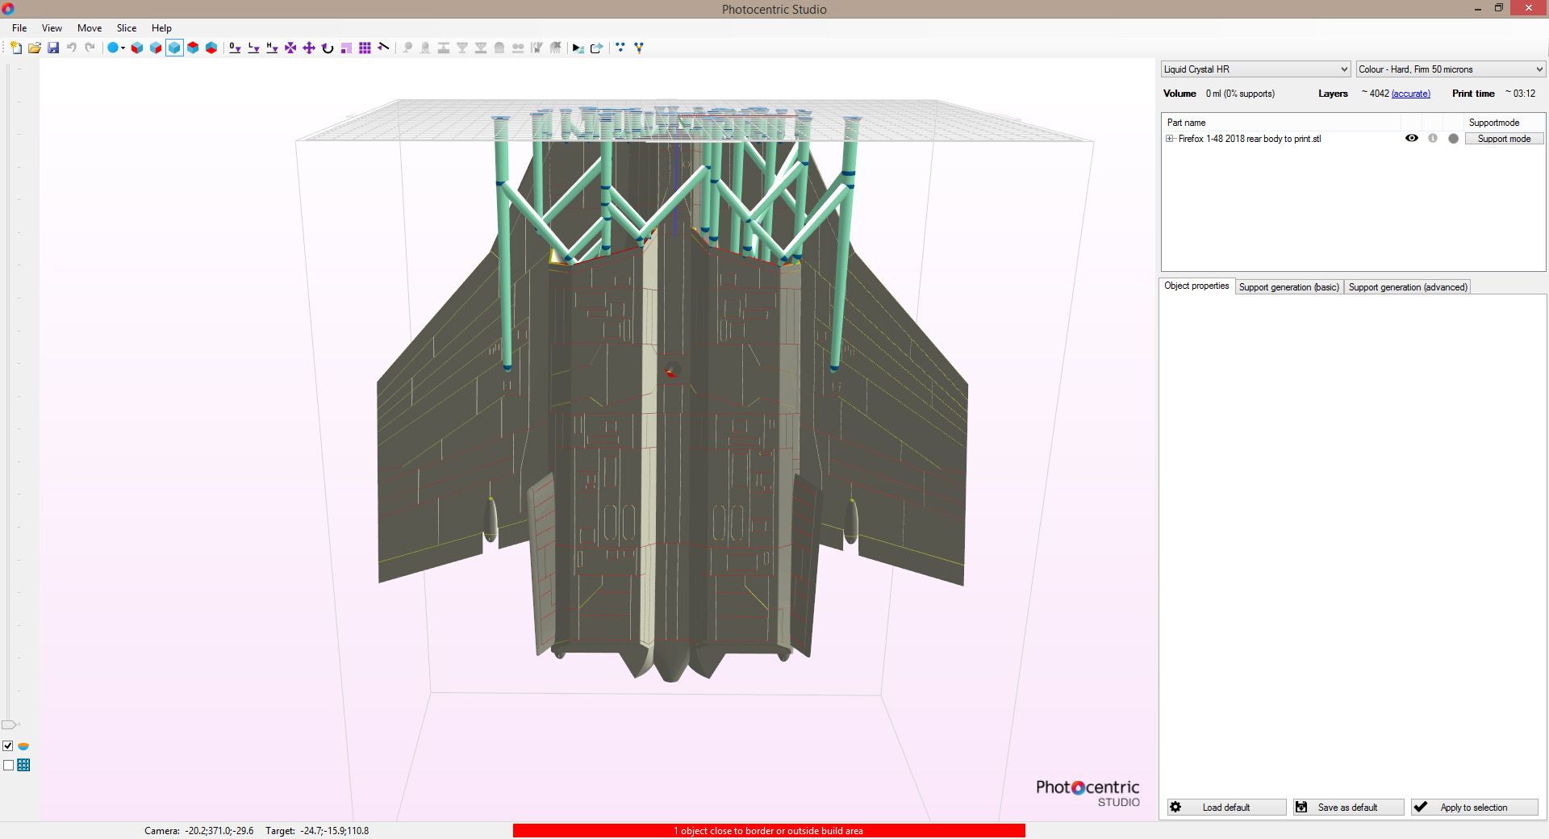Click the red build area warning bar
The width and height of the screenshot is (1549, 839).
coord(769,831)
